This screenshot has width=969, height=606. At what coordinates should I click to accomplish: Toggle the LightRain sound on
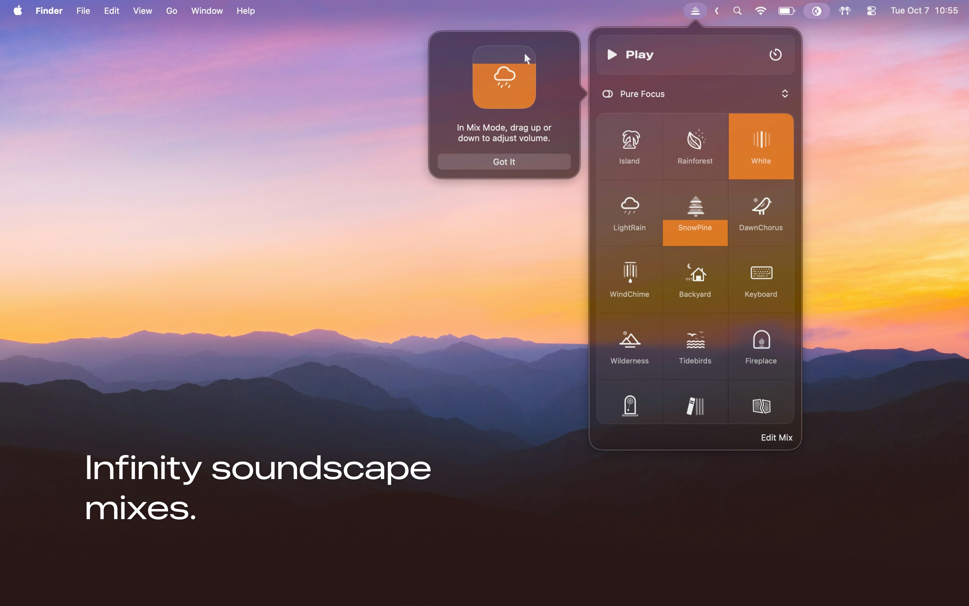[x=629, y=212]
